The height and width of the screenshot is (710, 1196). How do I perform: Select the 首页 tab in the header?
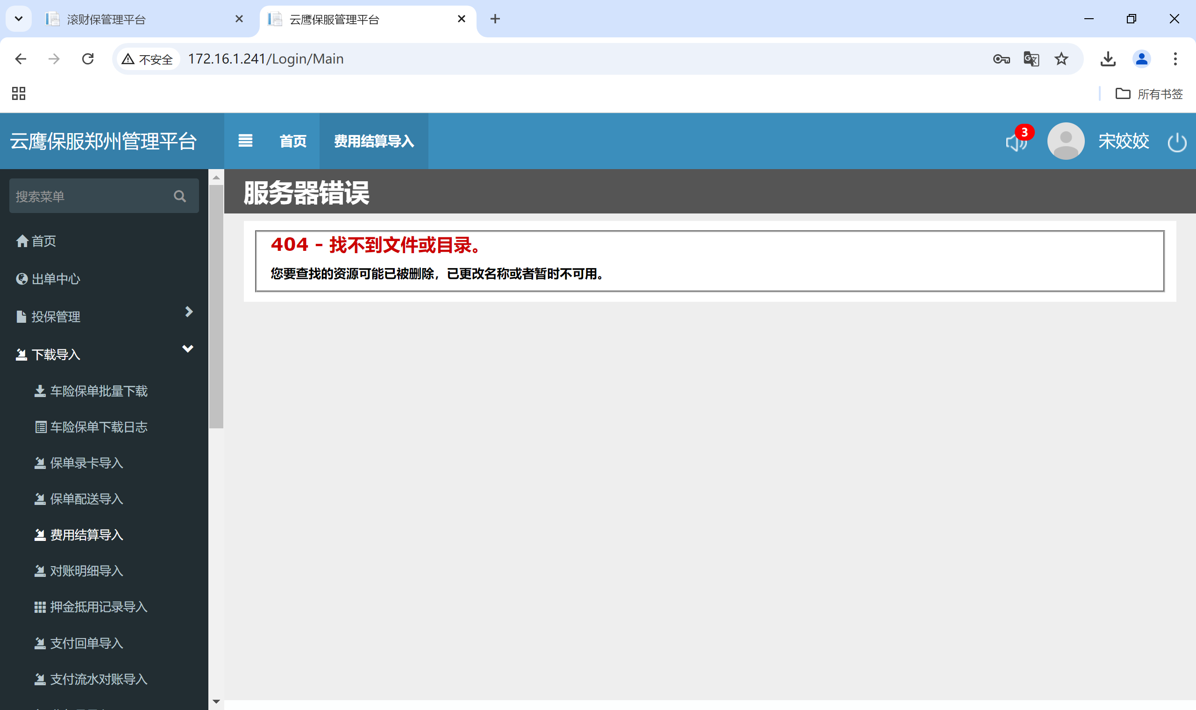(293, 141)
